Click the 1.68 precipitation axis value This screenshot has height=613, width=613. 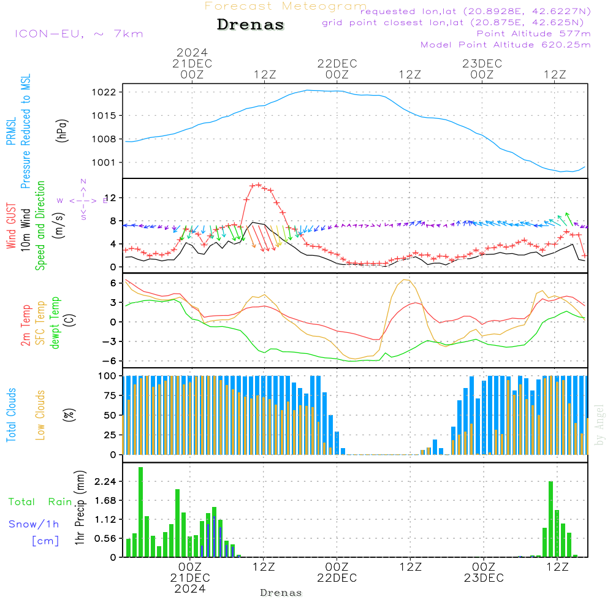click(105, 501)
